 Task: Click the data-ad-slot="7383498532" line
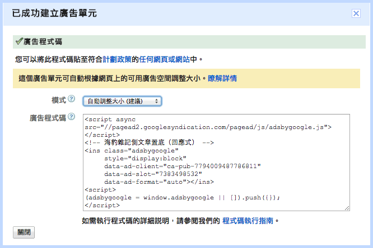[153, 174]
